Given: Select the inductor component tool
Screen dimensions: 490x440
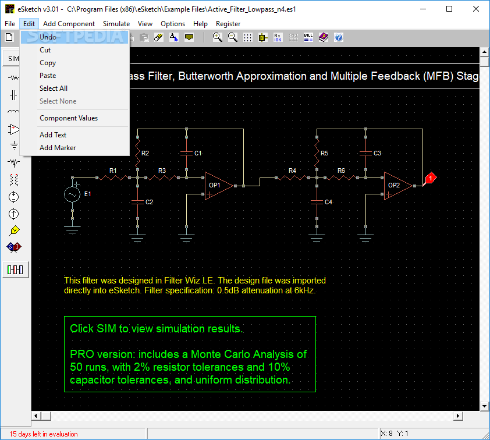Looking at the screenshot, I should (13, 112).
